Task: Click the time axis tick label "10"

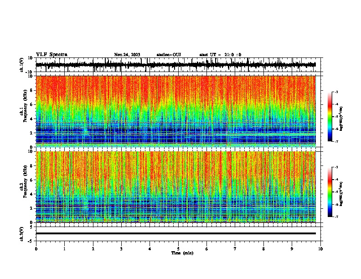Action: (320, 249)
